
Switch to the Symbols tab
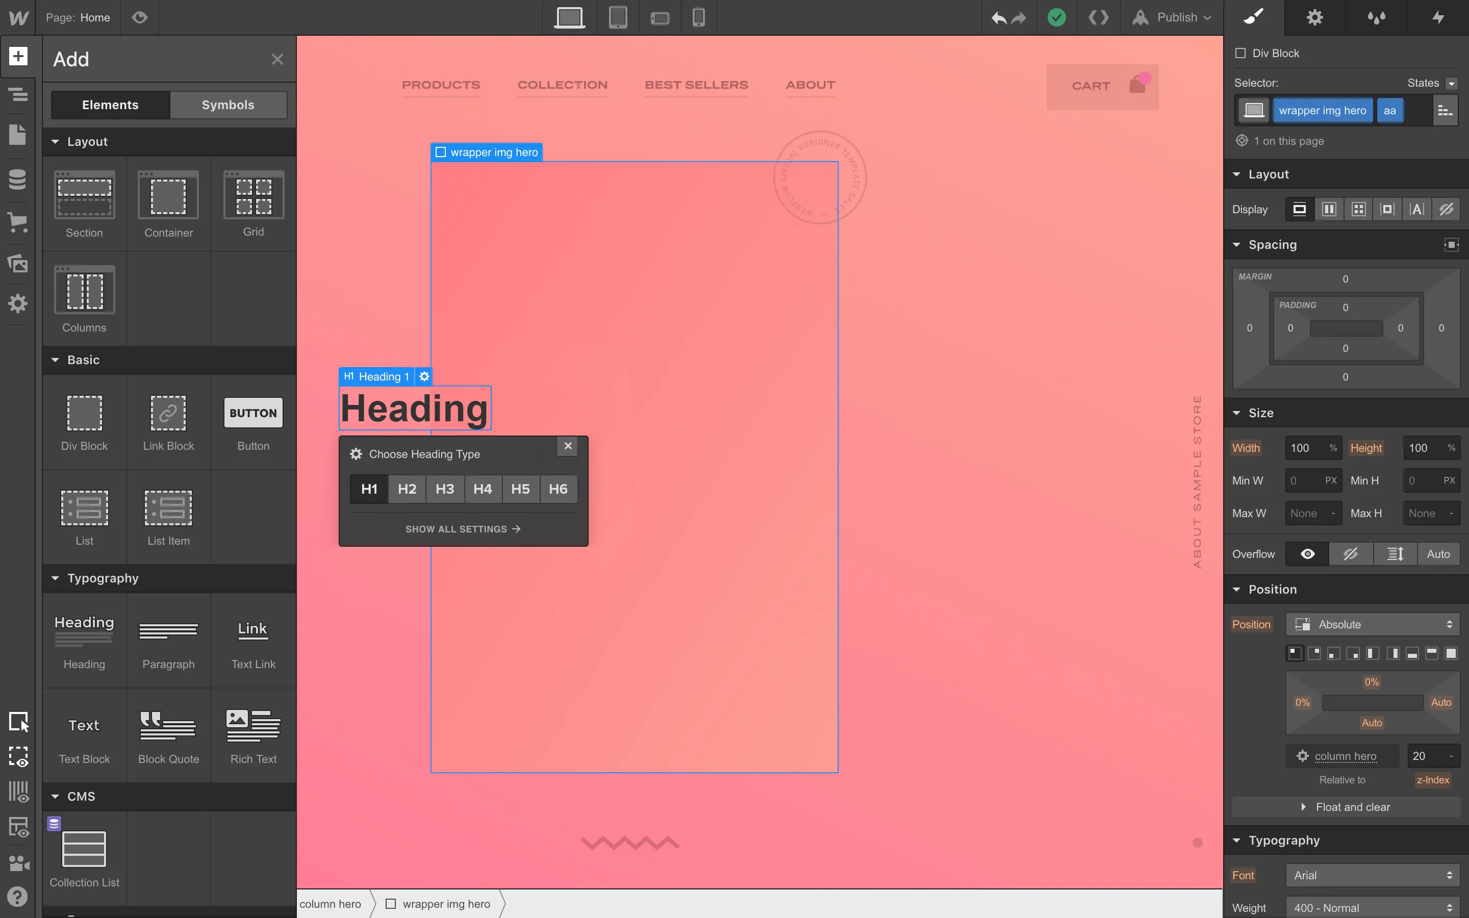point(227,105)
